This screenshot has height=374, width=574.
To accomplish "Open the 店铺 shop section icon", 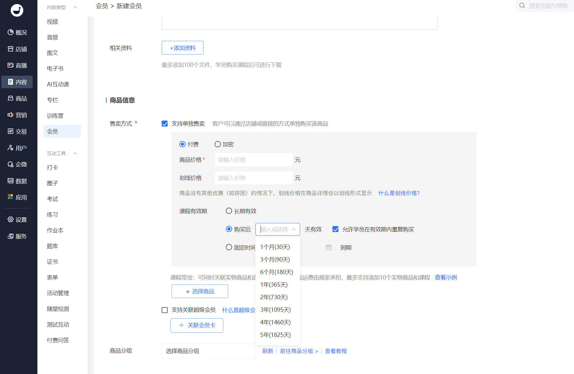I will point(11,49).
